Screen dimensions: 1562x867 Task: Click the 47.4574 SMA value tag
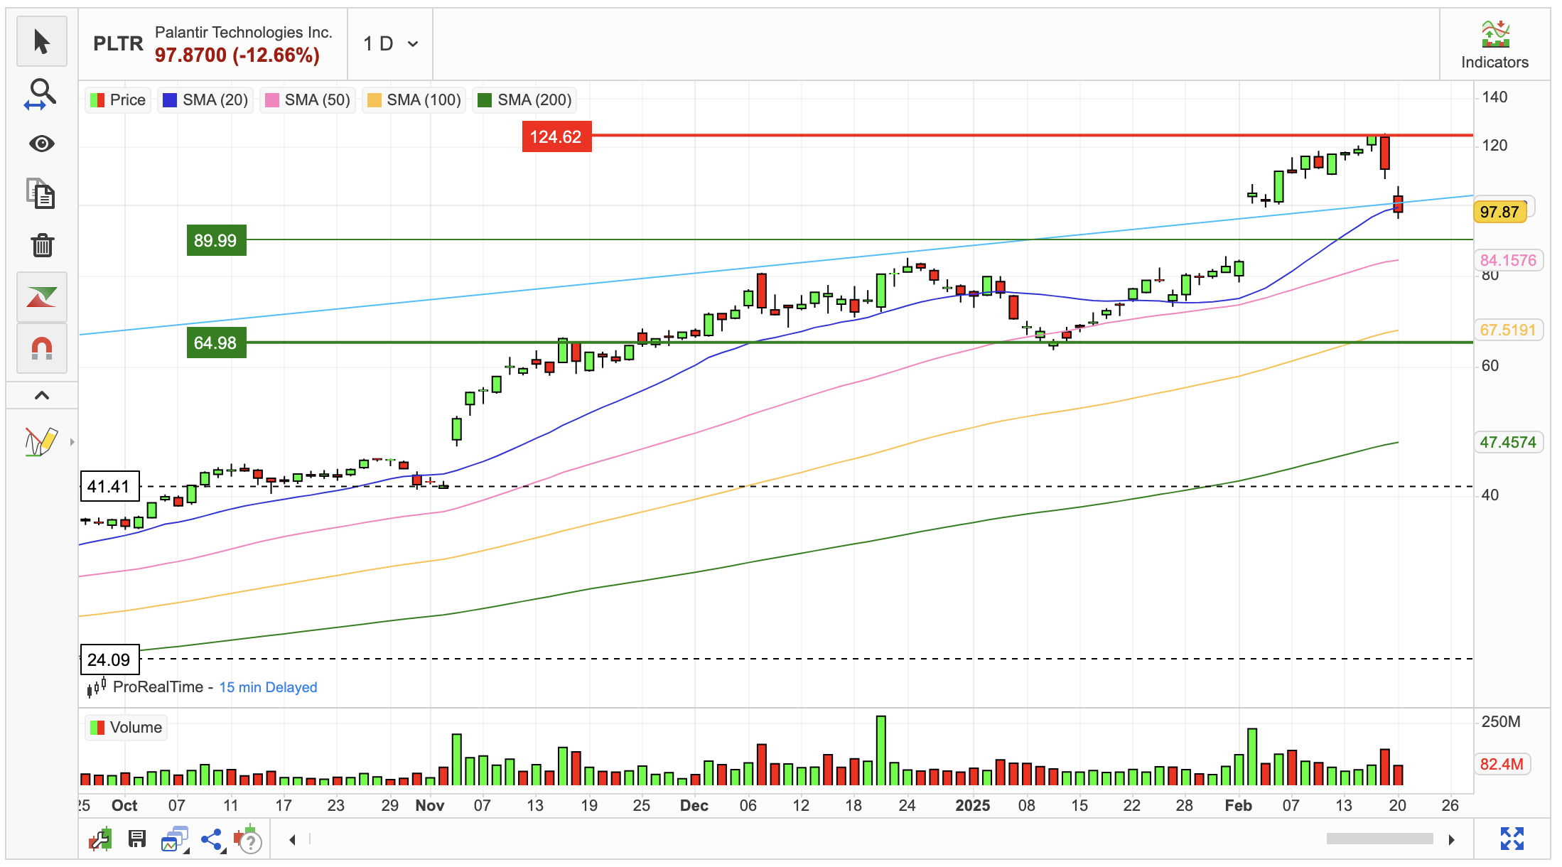click(1508, 442)
